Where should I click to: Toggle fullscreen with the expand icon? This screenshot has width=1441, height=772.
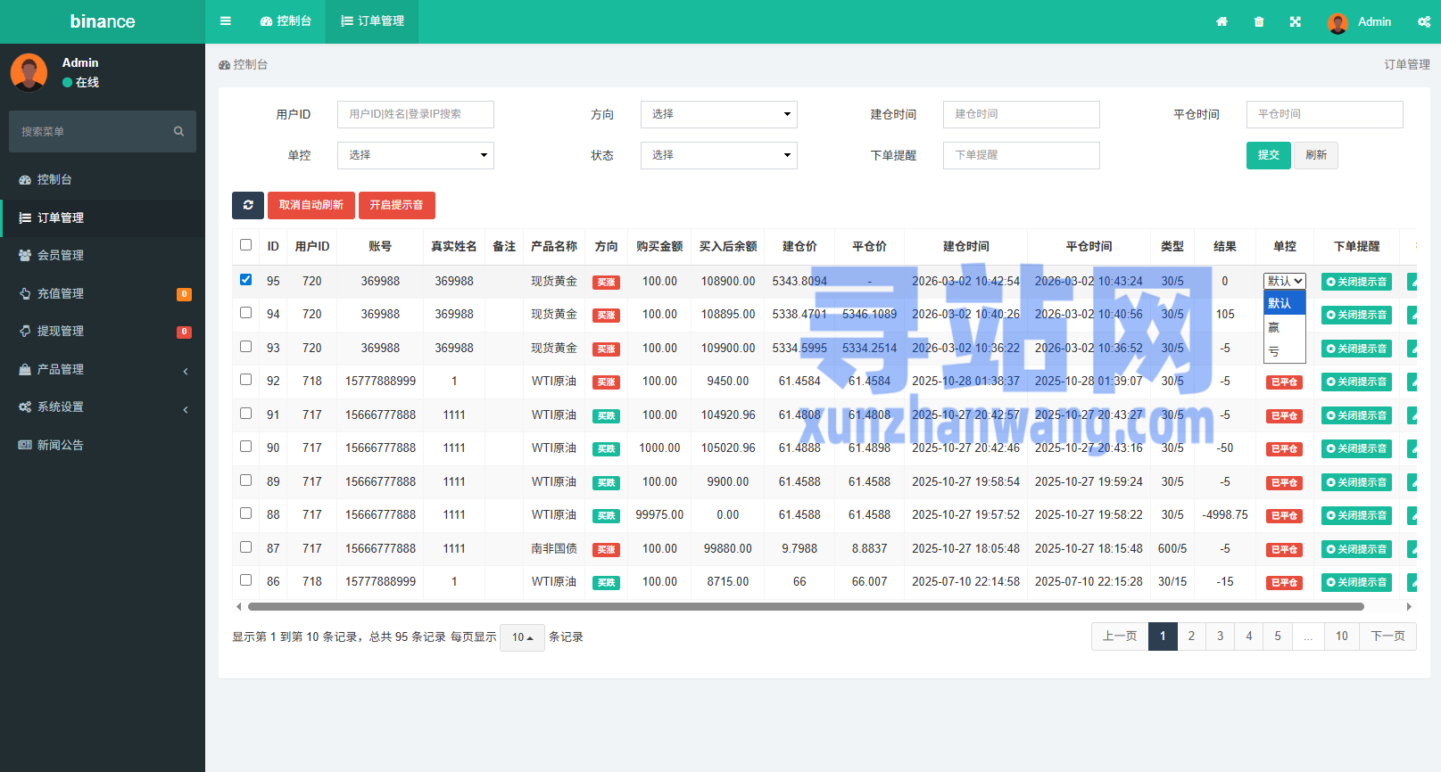(1296, 22)
